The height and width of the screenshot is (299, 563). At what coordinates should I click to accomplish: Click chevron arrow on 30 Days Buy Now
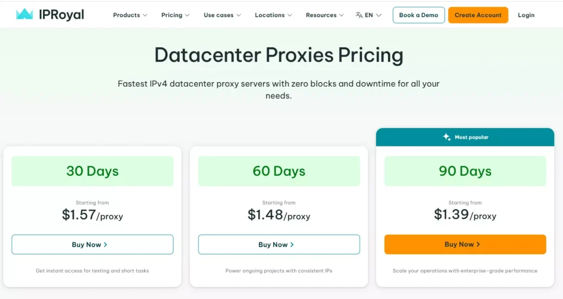click(x=106, y=245)
